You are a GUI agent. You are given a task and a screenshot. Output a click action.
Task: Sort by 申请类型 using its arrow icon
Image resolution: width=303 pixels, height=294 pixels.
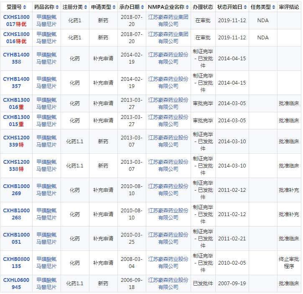[x=114, y=8]
